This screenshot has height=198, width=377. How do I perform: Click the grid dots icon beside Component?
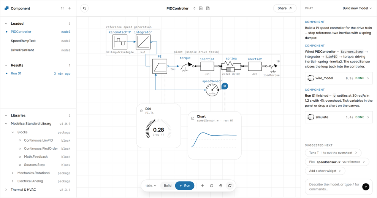(62, 8)
